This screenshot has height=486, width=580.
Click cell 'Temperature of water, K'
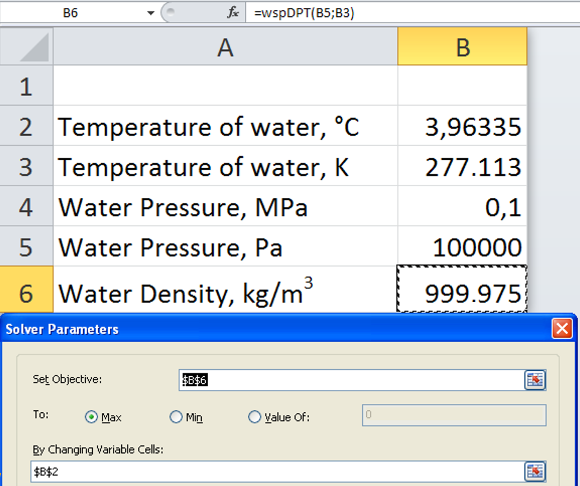pyautogui.click(x=225, y=166)
